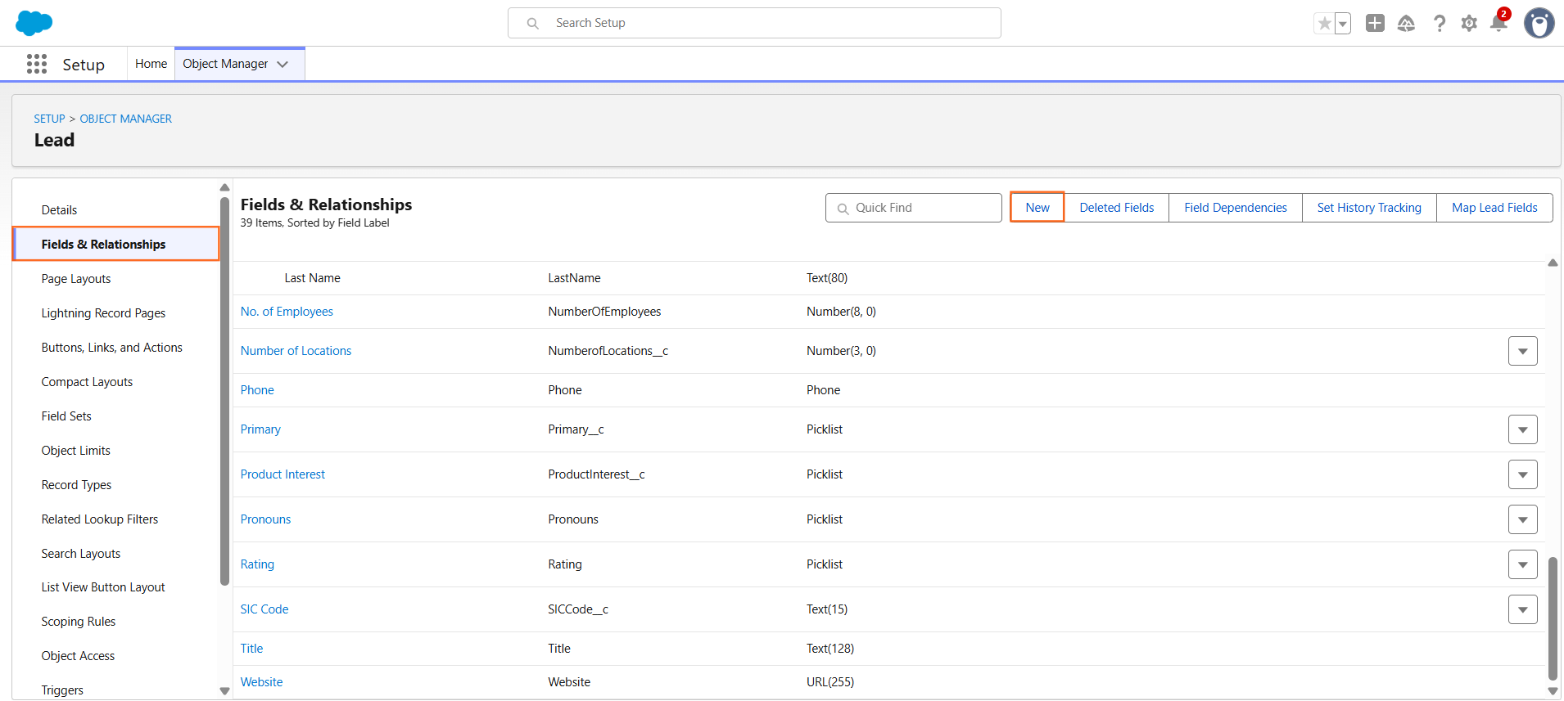This screenshot has height=701, width=1564.
Task: Open the Number of Locations field
Action: click(x=296, y=351)
